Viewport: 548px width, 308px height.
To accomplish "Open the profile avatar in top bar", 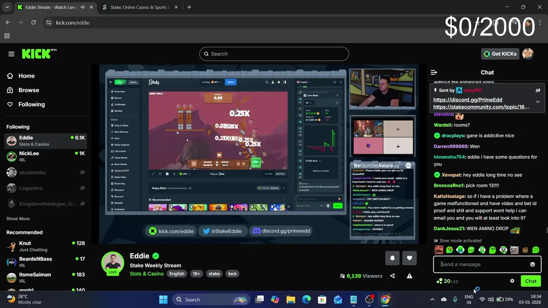I will [528, 54].
